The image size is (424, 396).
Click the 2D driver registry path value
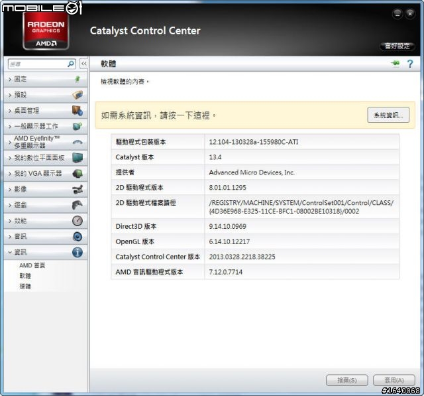[x=301, y=207]
